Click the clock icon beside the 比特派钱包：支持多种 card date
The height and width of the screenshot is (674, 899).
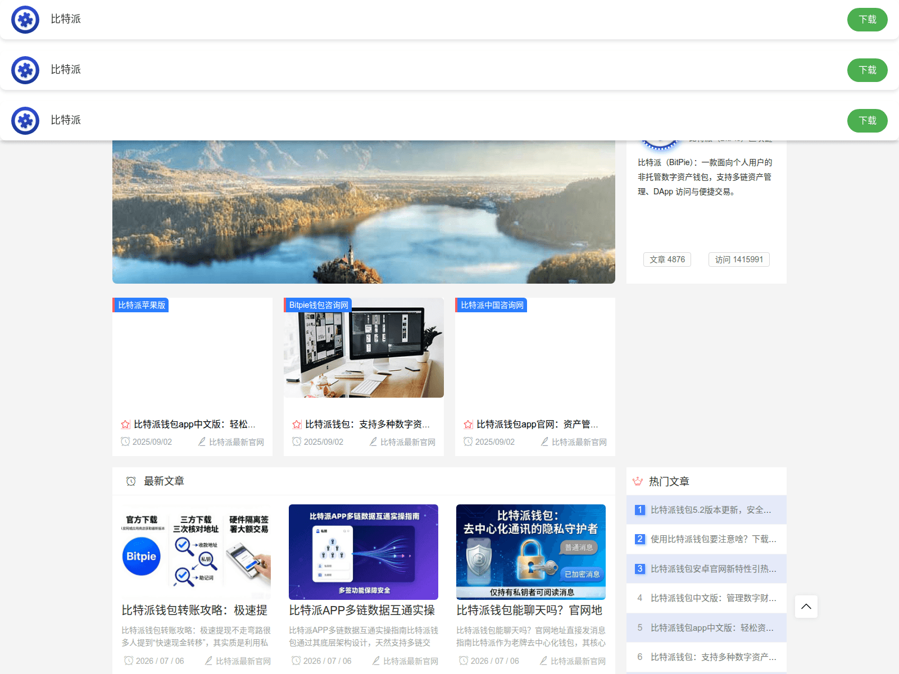click(297, 442)
